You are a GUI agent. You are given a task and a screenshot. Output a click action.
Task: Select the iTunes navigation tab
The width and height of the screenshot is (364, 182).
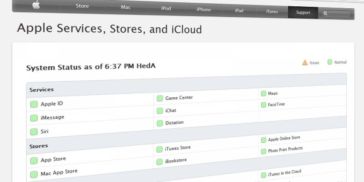point(272,12)
